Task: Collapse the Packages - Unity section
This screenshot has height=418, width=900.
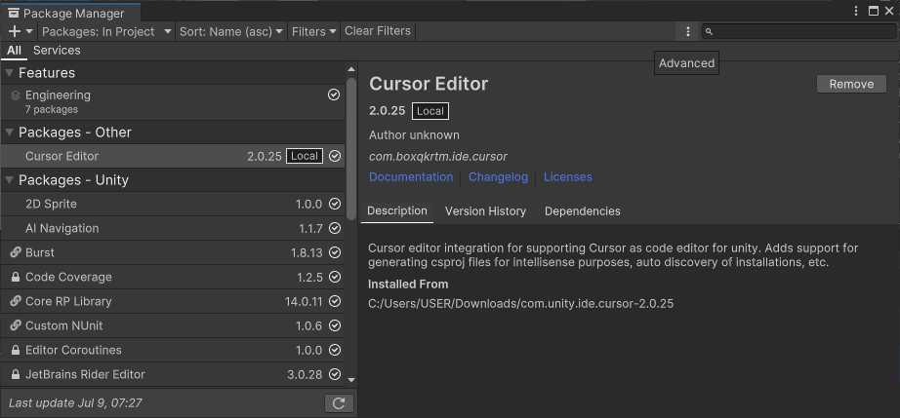Action: [x=9, y=180]
